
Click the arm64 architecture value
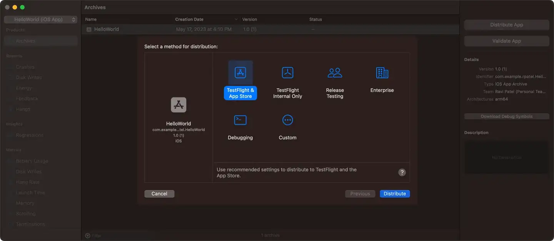pyautogui.click(x=502, y=99)
